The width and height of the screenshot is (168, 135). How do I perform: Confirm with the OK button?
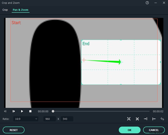click(129, 130)
